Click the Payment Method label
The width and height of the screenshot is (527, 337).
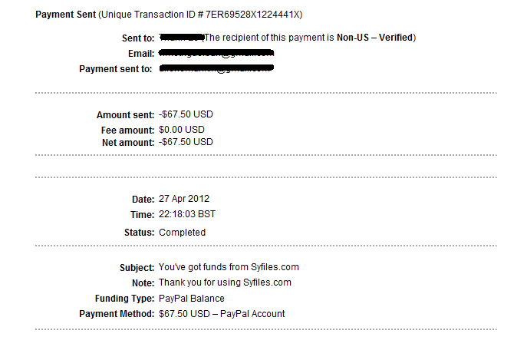coord(117,314)
